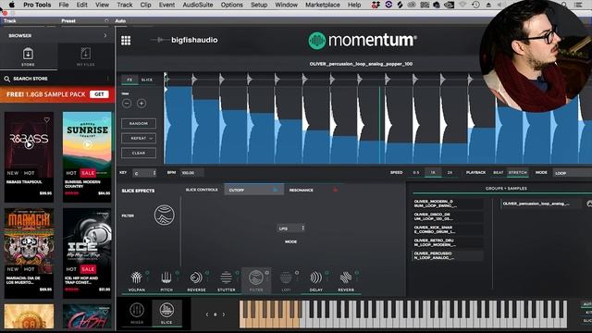
Task: Select the Reverse slice effect icon
Action: (x=196, y=277)
